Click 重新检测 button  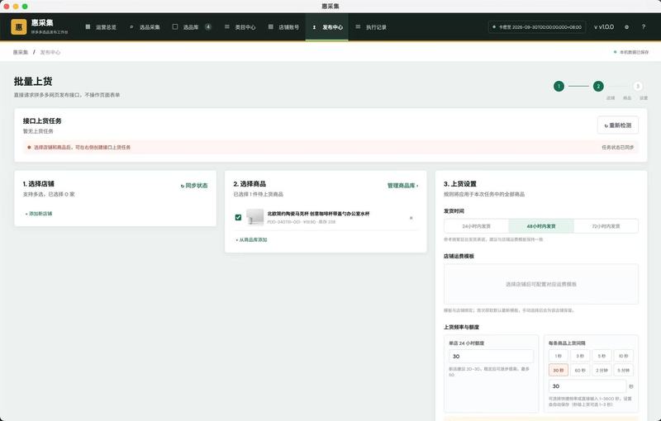pos(617,125)
